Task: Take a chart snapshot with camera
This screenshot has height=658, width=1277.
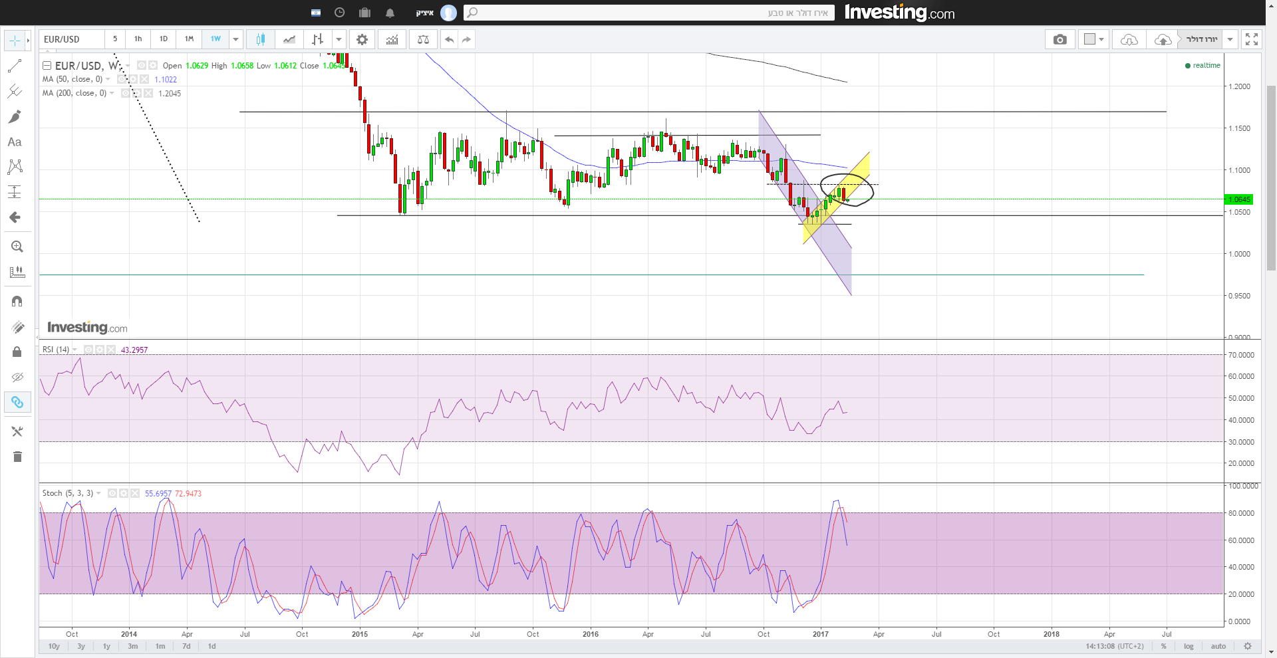Action: (x=1060, y=39)
